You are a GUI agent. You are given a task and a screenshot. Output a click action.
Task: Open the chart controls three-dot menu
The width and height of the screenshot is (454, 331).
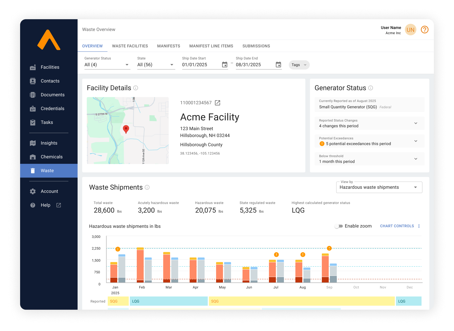419,226
